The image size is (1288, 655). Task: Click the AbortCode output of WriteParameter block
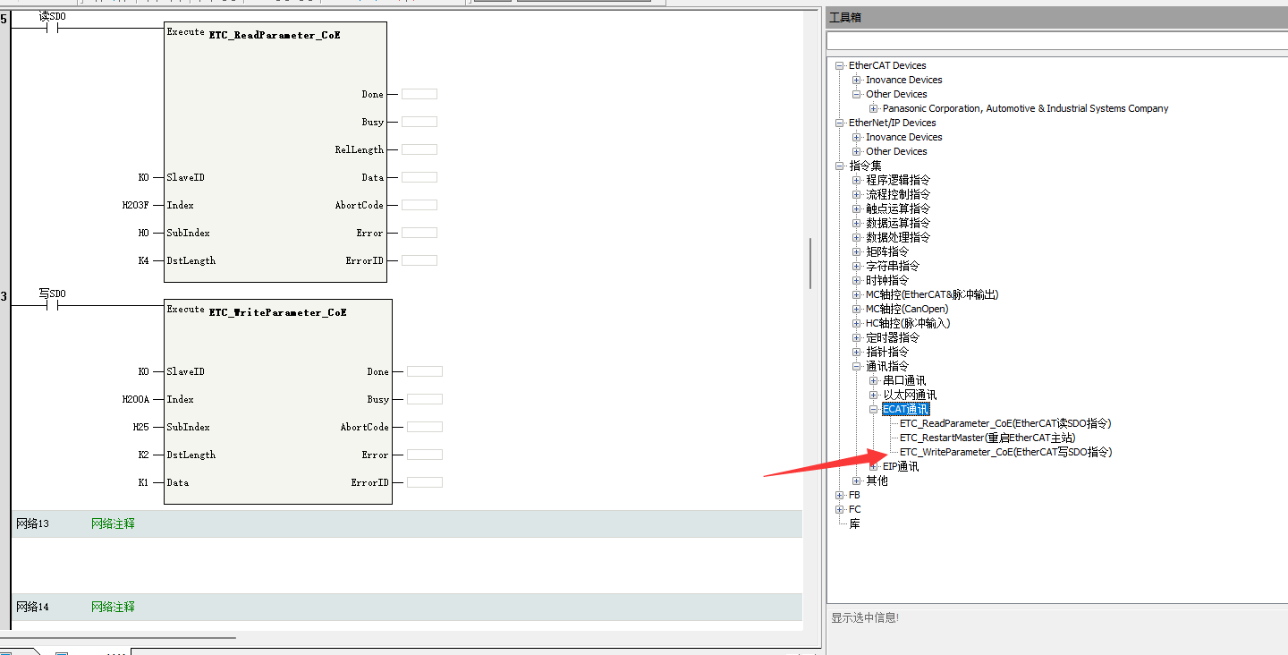click(x=425, y=427)
